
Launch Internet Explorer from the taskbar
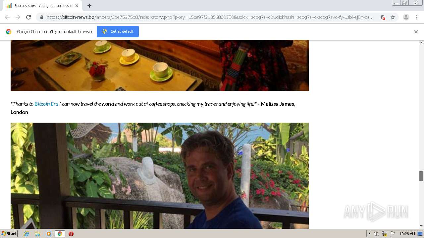click(26, 234)
